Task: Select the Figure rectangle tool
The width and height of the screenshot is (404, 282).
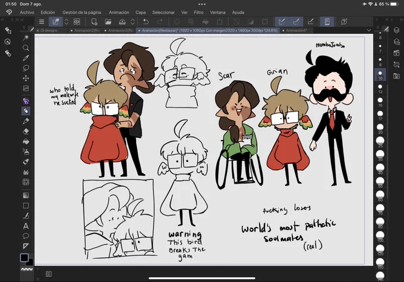Action: [26, 205]
